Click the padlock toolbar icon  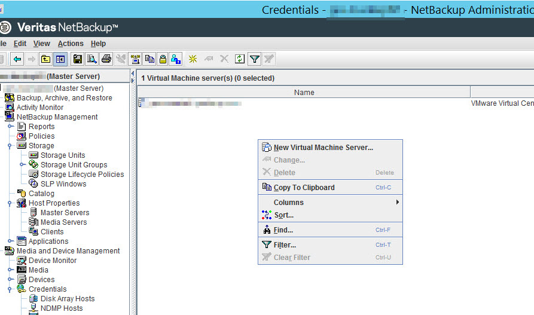pos(163,59)
